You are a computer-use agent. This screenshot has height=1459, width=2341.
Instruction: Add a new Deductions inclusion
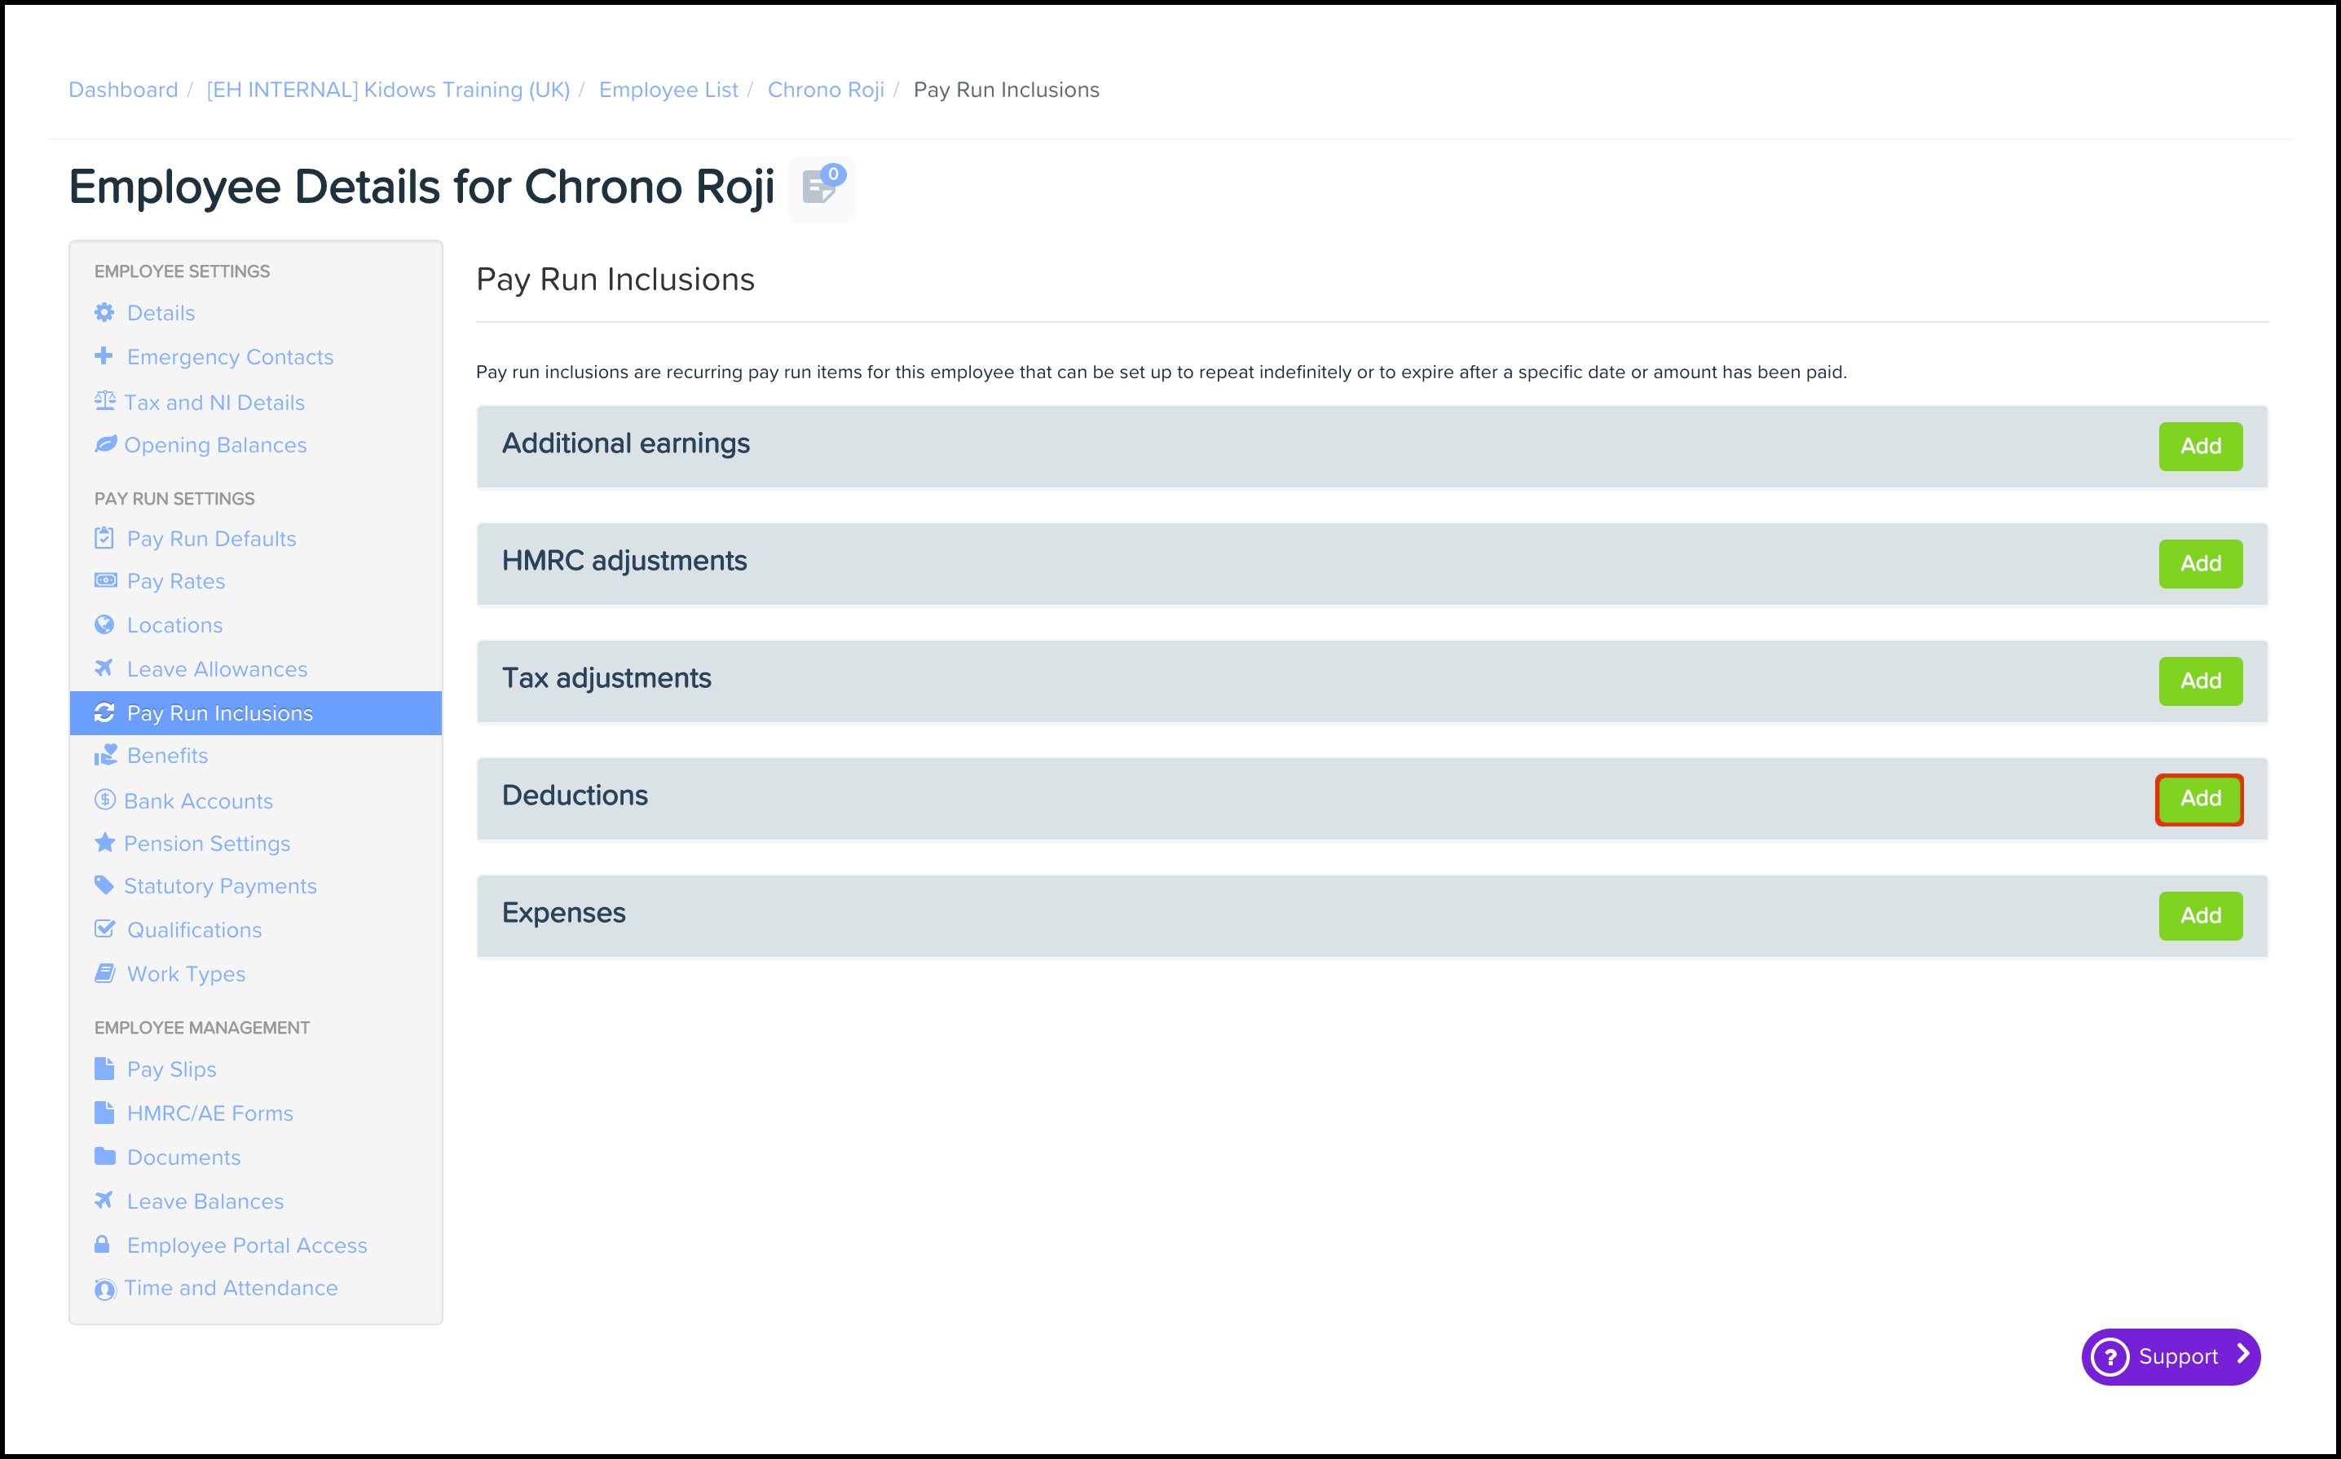pos(2199,799)
